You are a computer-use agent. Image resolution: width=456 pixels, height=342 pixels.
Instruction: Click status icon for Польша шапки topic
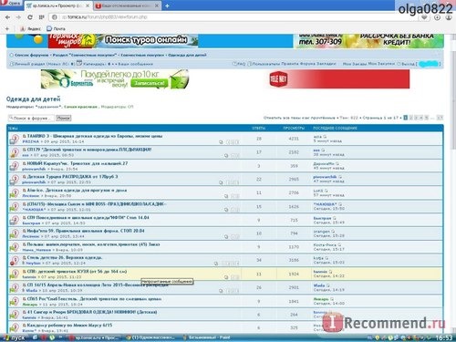(x=14, y=247)
